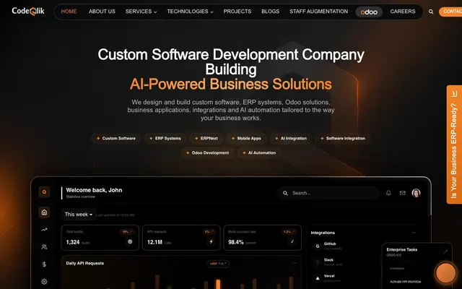Click the odoo pill in navbar

pos(369,12)
